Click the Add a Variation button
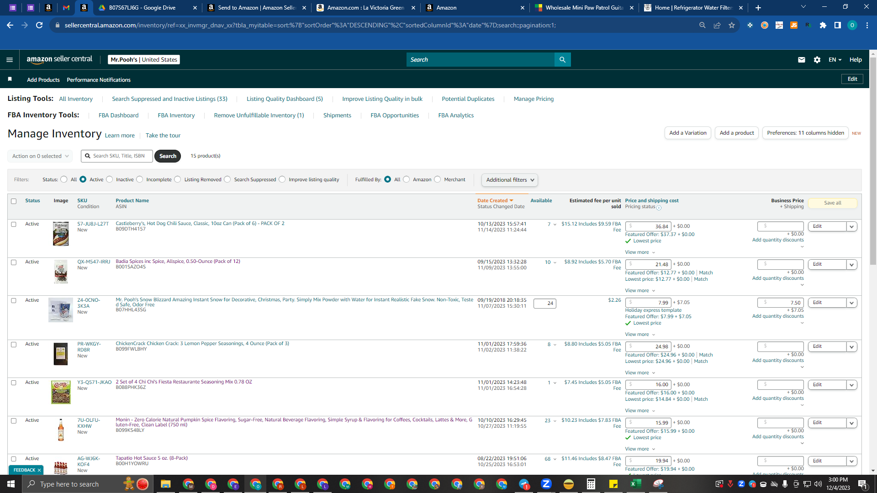The image size is (877, 493). 687,133
